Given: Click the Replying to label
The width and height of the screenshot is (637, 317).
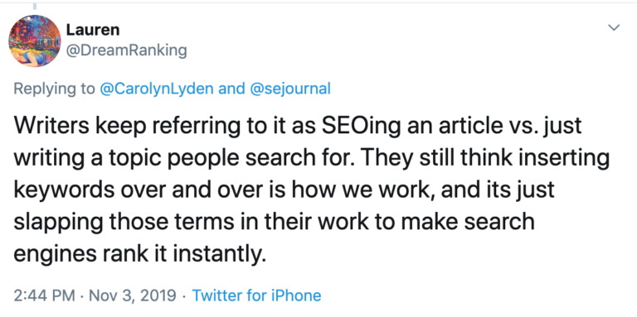Looking at the screenshot, I should [x=54, y=89].
